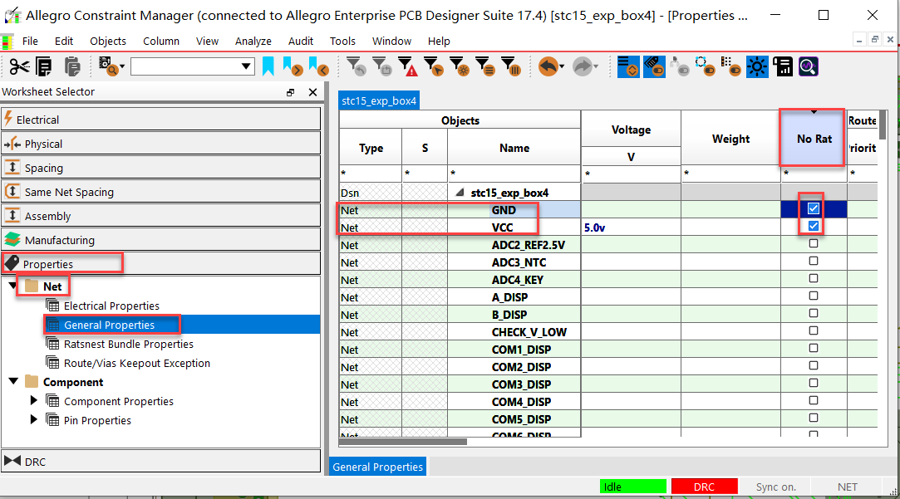Open the toolbar search combo box dropdown
900x499 pixels.
point(247,66)
